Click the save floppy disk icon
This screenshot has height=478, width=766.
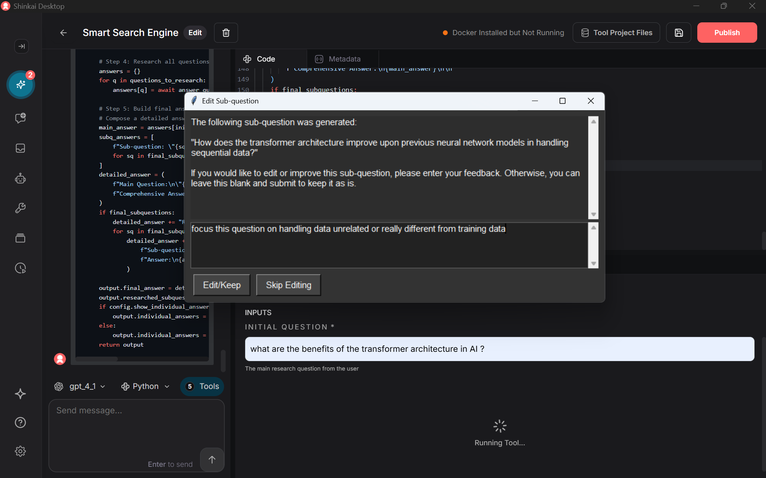pos(679,33)
